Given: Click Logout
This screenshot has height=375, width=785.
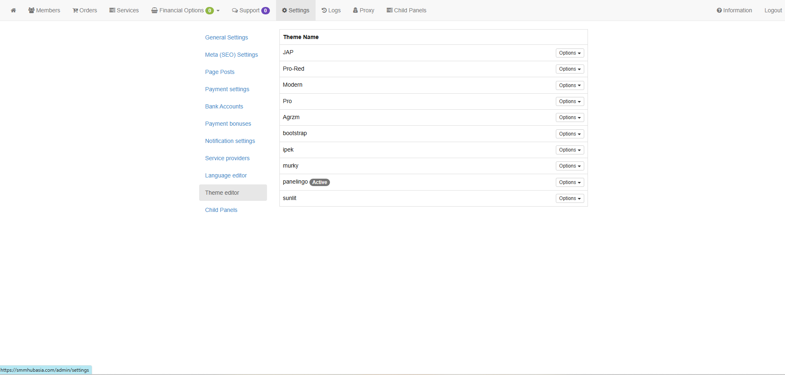Looking at the screenshot, I should (773, 10).
